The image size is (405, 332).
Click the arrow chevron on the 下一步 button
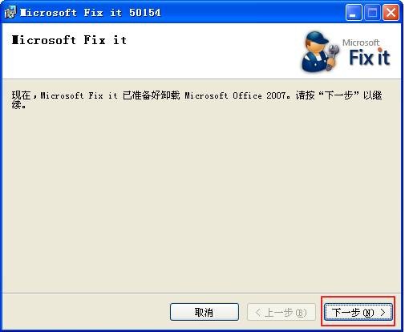pos(383,312)
